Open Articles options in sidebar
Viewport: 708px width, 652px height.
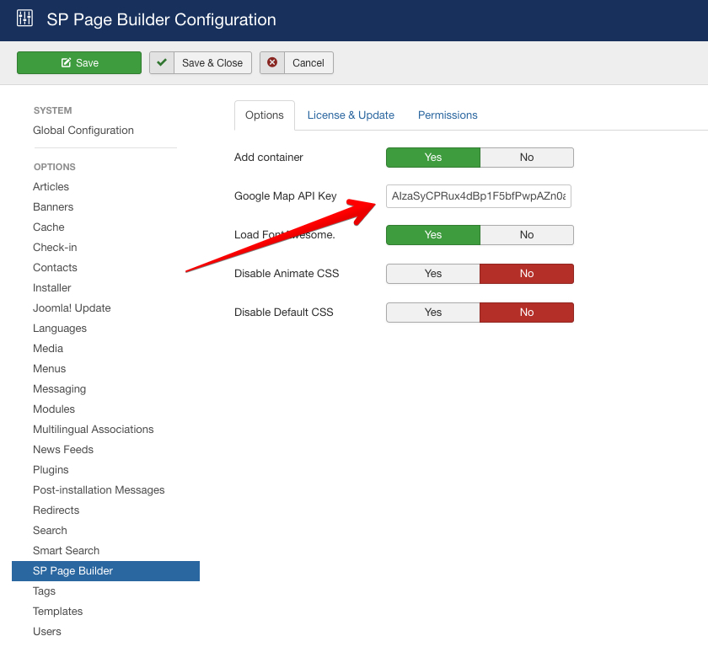(51, 187)
